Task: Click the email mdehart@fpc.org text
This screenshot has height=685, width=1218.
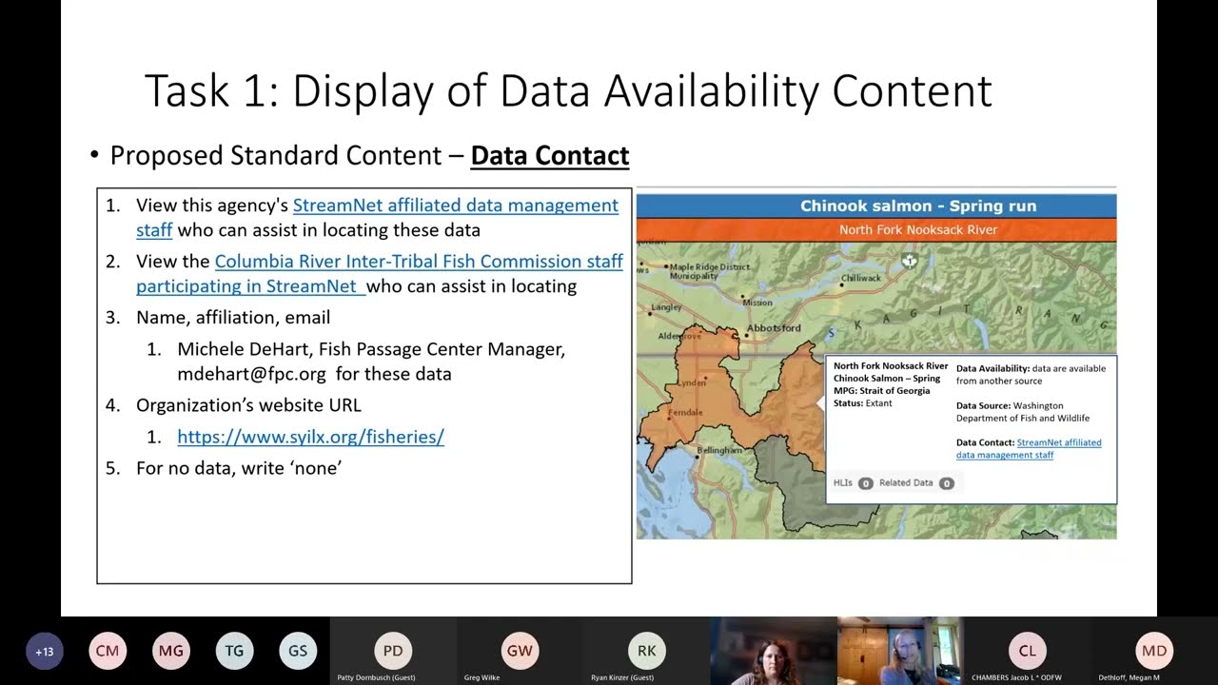Action: coord(251,374)
